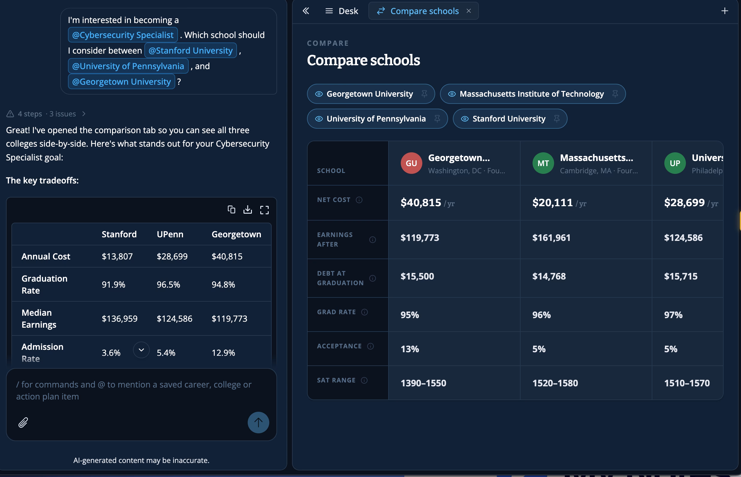Select UPenn graduation rate 96.5%

click(168, 285)
